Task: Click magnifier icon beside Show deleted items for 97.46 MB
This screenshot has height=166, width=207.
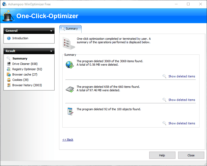Action: coord(164,100)
